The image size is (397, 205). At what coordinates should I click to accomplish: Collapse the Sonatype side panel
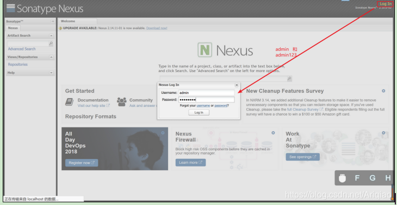pyautogui.click(x=53, y=21)
